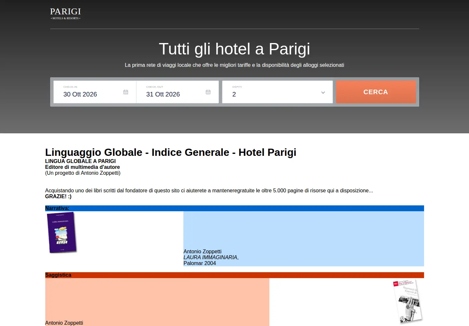
Task: Click the paragraph starting Acquistando uno dei libri
Action: [x=209, y=190]
